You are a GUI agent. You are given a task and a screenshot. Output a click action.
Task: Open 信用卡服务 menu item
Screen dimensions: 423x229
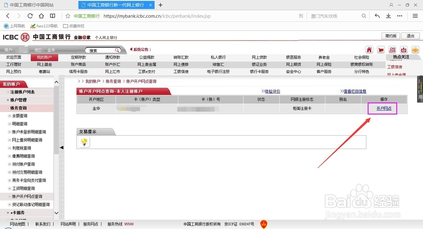(78, 71)
